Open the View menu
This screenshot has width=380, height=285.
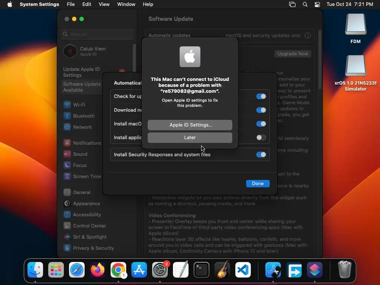tap(104, 4)
